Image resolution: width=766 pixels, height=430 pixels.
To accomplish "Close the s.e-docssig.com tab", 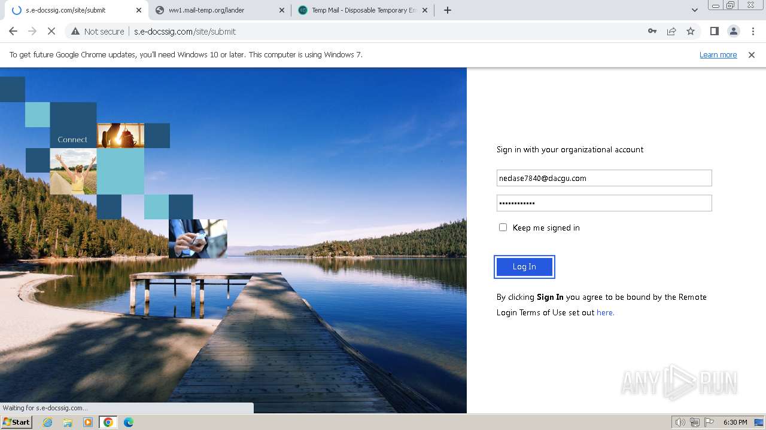I will (x=139, y=10).
